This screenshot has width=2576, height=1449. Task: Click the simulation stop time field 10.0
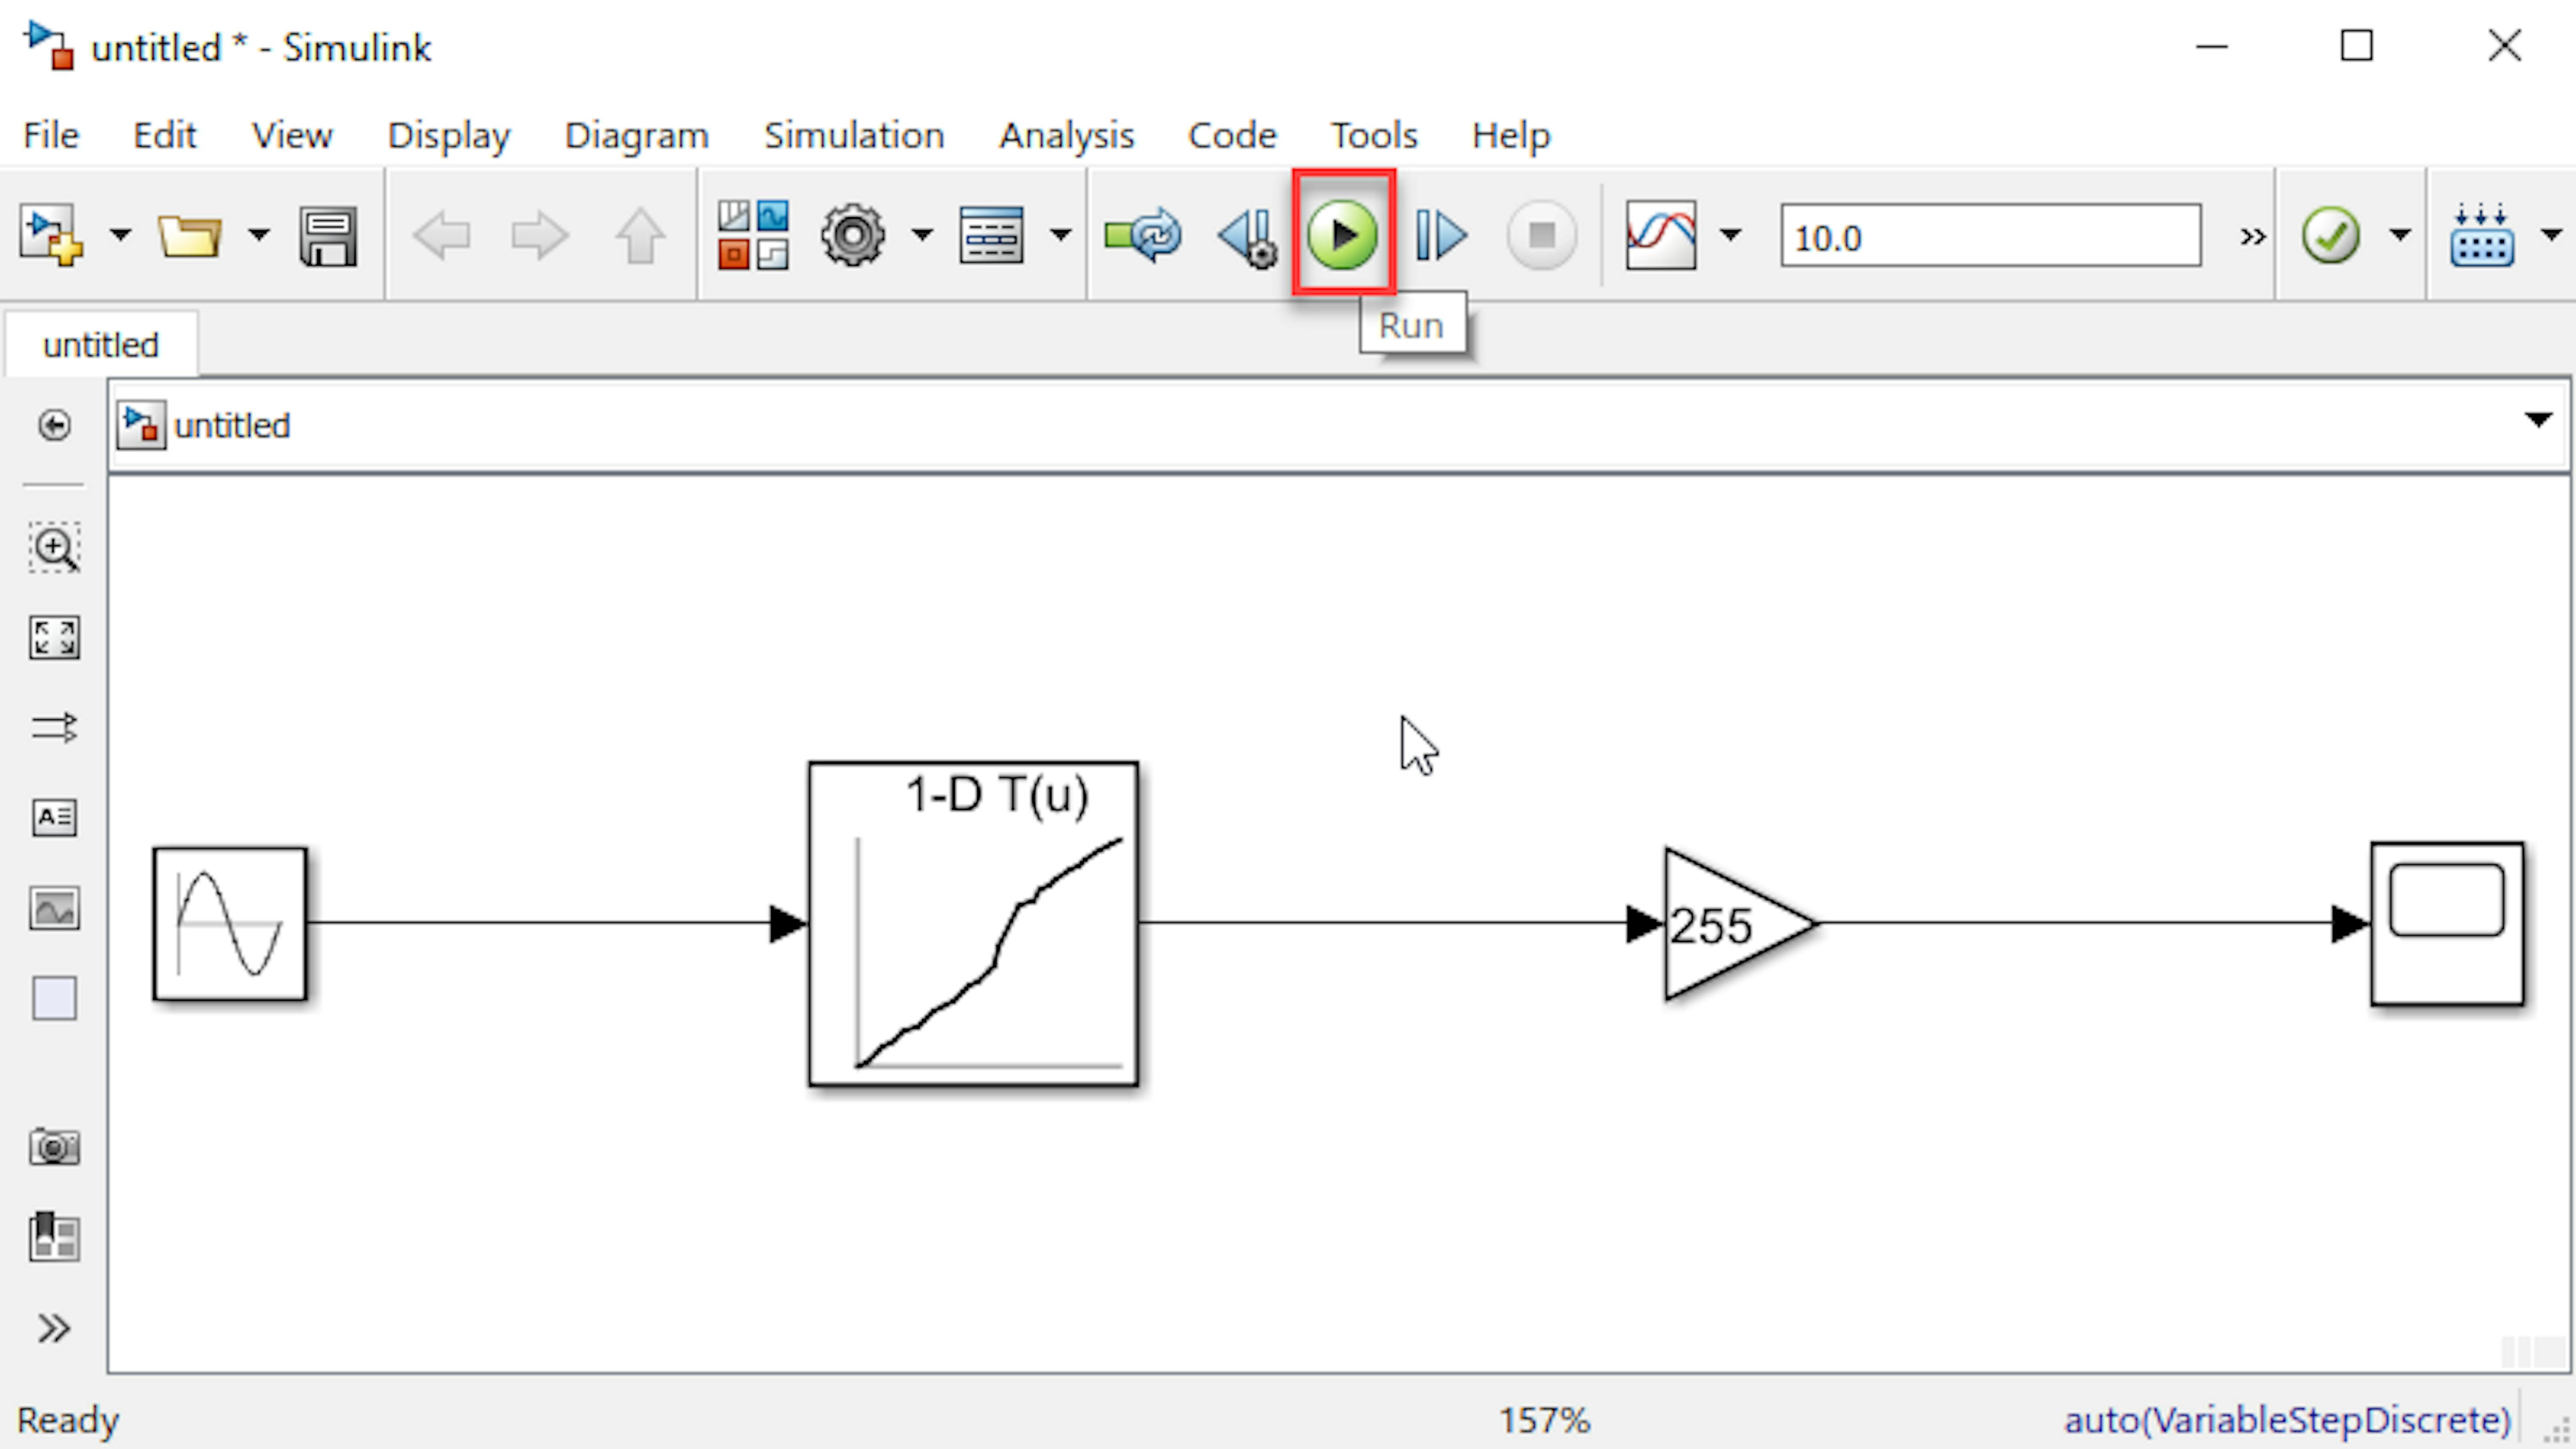click(1990, 236)
